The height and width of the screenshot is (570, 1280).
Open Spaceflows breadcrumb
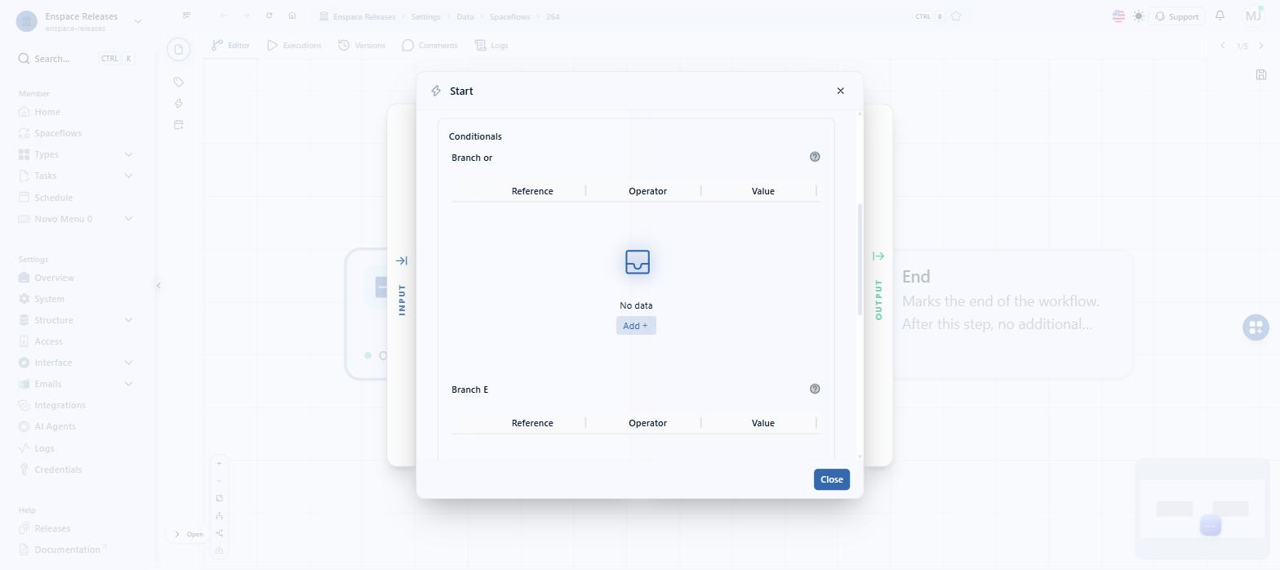(509, 16)
